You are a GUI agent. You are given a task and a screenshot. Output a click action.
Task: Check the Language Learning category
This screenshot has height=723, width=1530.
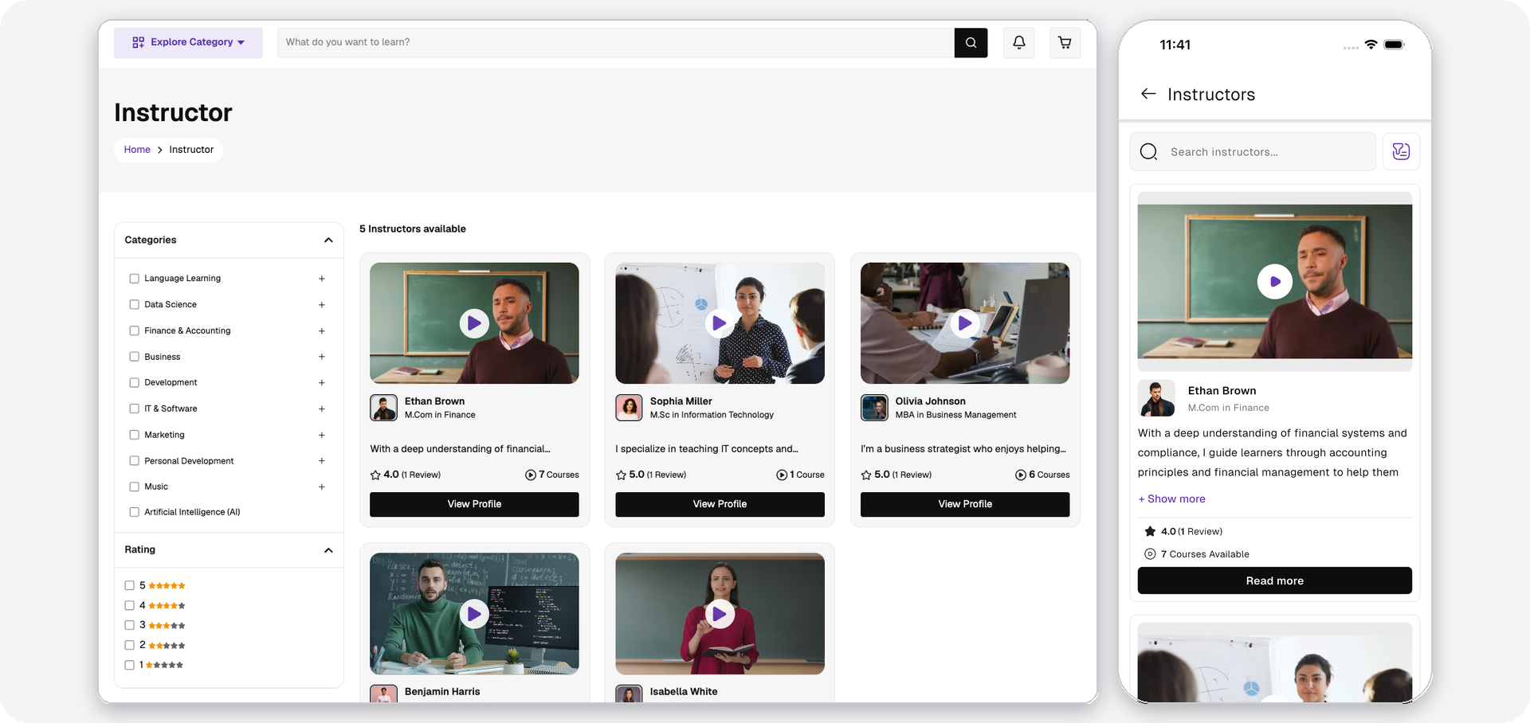134,279
